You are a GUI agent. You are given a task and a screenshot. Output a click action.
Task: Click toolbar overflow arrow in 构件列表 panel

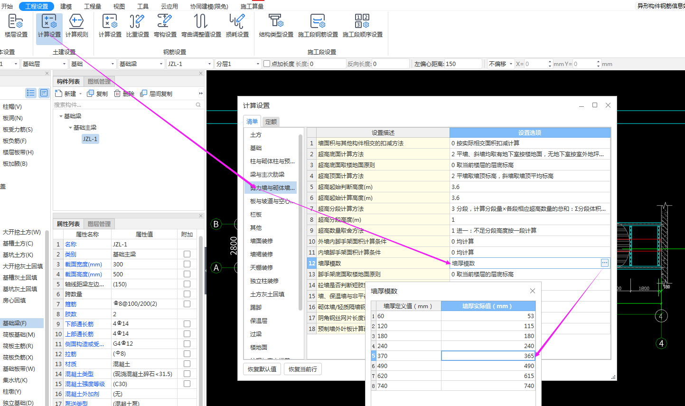[201, 94]
